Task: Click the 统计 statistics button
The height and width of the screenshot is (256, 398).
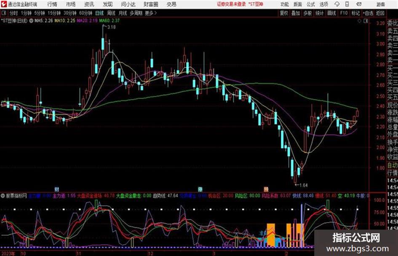Action: click(319, 13)
